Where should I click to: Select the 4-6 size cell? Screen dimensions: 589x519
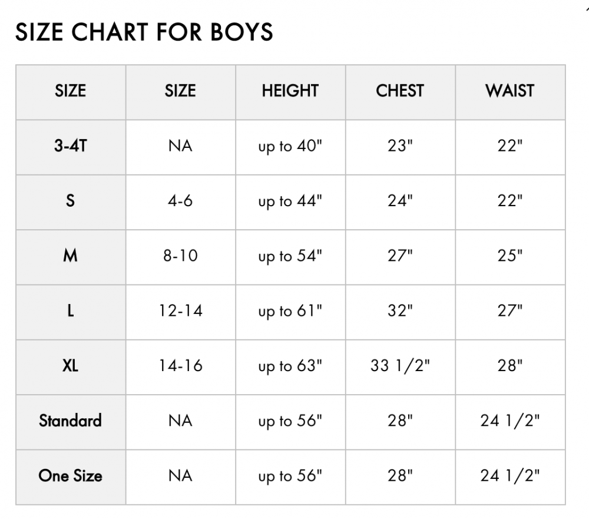pos(180,201)
